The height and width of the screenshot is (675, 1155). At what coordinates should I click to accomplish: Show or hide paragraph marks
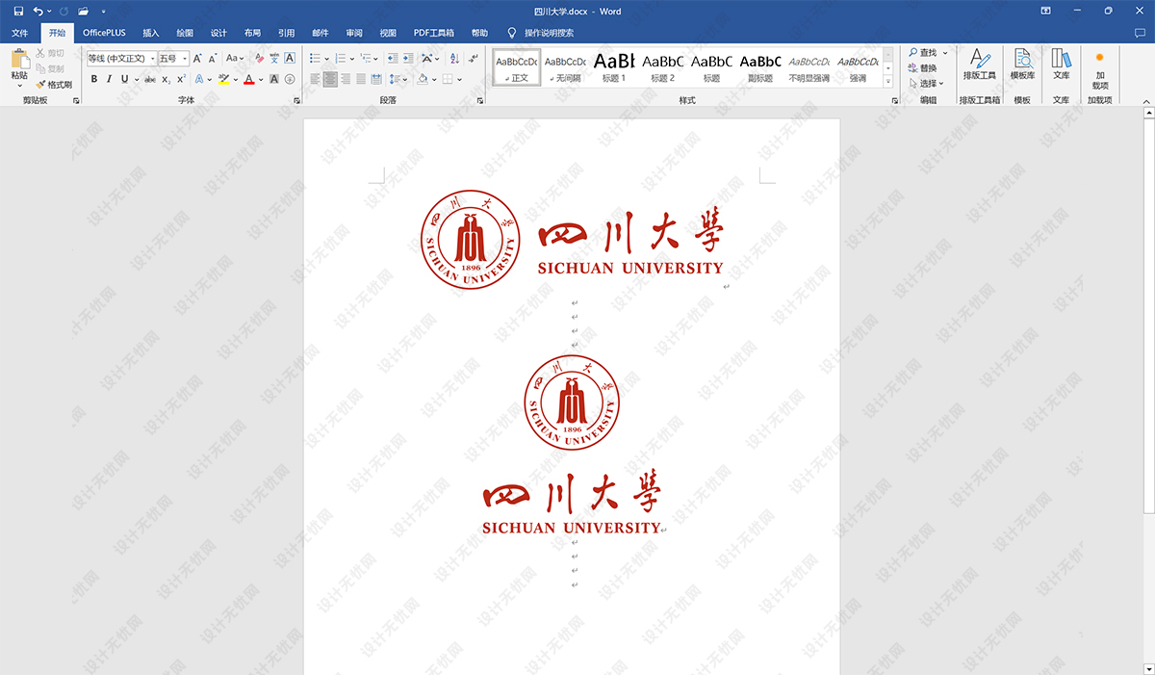[472, 59]
